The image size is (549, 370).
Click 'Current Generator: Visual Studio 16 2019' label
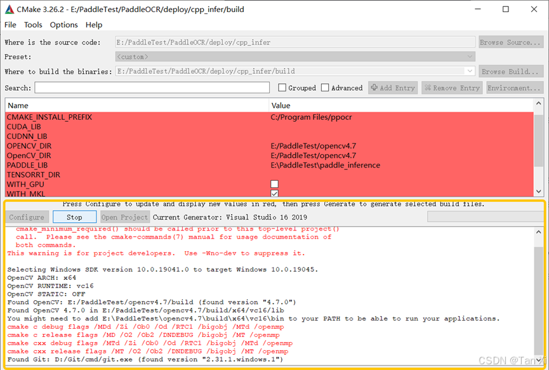230,217
